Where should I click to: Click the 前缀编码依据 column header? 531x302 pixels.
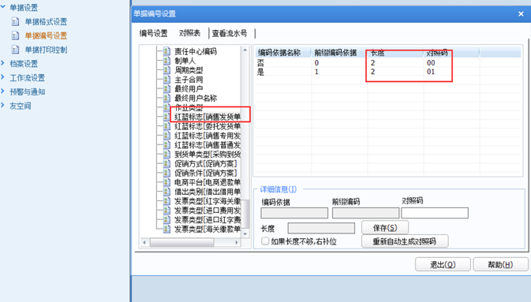(339, 53)
